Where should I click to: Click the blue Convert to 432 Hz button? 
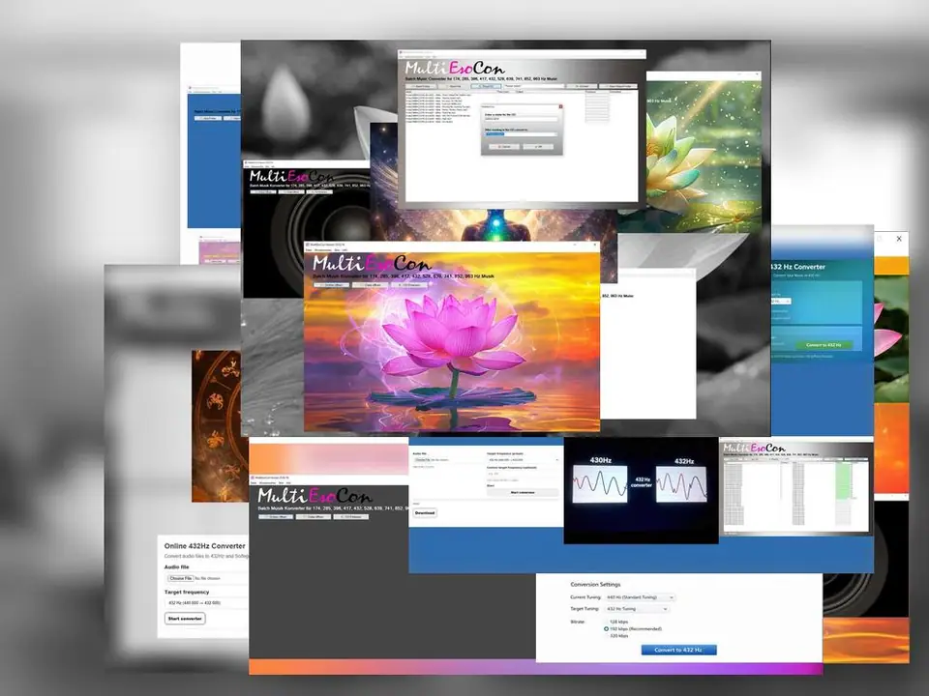tap(678, 650)
